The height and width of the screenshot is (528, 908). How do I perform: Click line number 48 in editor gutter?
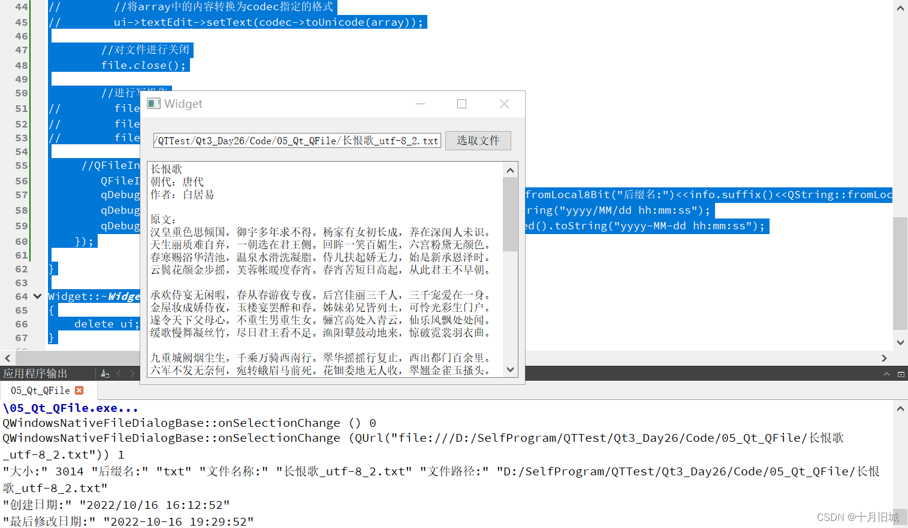[x=22, y=65]
